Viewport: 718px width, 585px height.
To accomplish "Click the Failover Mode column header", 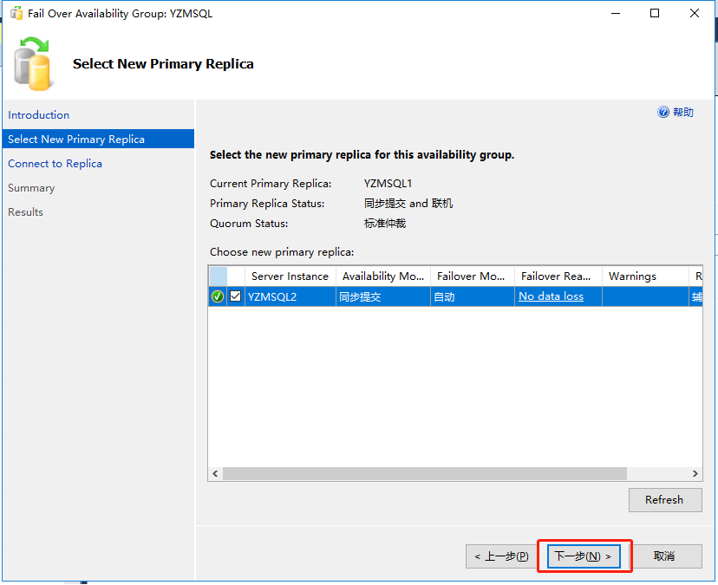I will click(471, 276).
